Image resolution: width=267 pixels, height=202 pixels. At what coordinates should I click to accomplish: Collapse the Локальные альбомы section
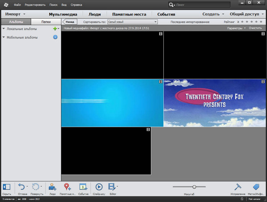click(4, 29)
